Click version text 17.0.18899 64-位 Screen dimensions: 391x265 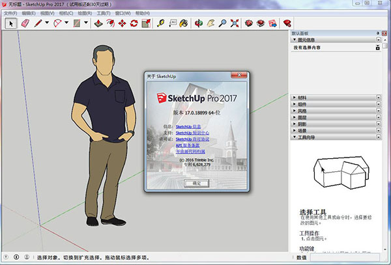point(197,113)
